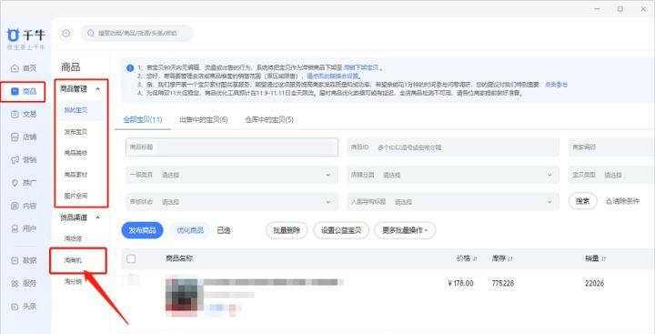The height and width of the screenshot is (334, 655).
Task: Click the ¥178.00 price value
Action: [460, 283]
